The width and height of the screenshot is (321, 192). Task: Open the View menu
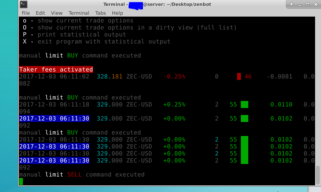click(x=57, y=13)
